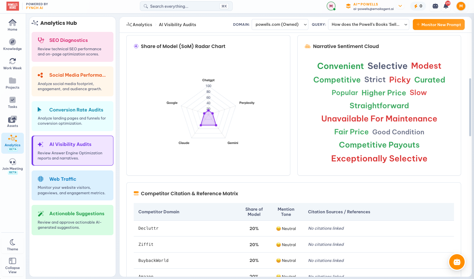Click the Competitor Citation matrix icon
Viewport: 474px width, 279px height.
[136, 194]
